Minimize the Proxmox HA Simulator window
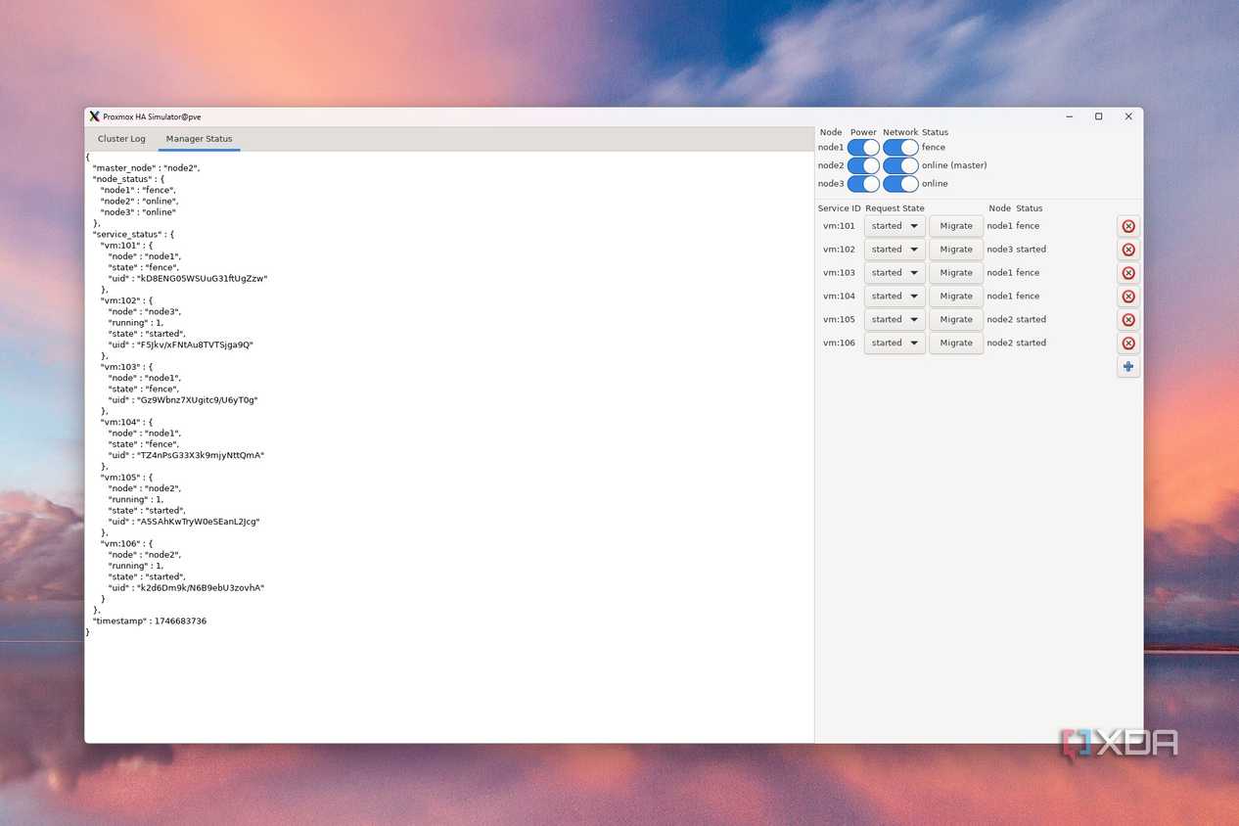 click(1069, 116)
